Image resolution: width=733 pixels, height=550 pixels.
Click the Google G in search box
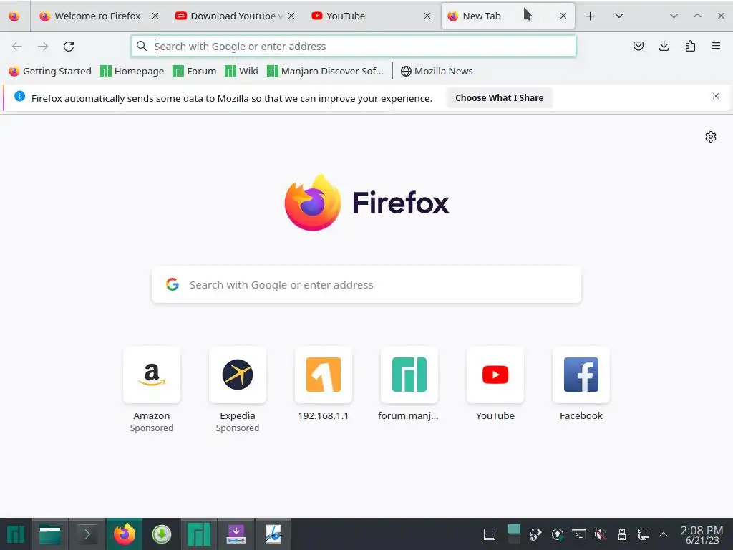(173, 284)
